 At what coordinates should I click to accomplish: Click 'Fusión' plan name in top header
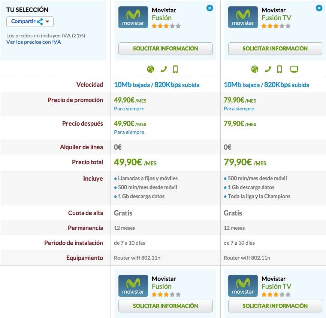click(162, 18)
